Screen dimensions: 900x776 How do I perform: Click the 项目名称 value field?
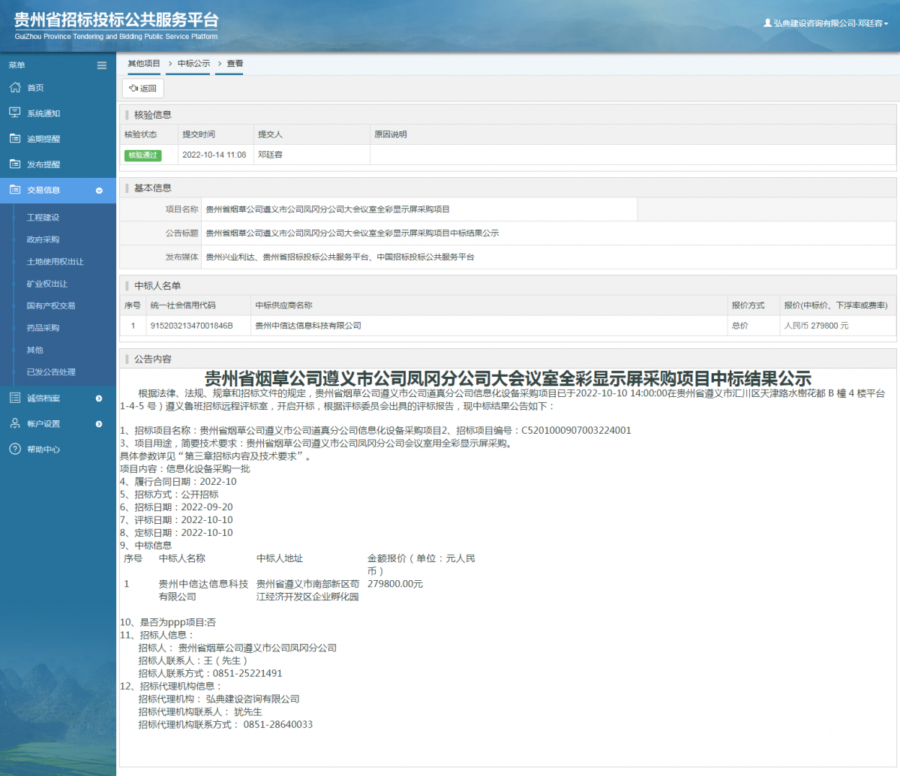tap(419, 209)
